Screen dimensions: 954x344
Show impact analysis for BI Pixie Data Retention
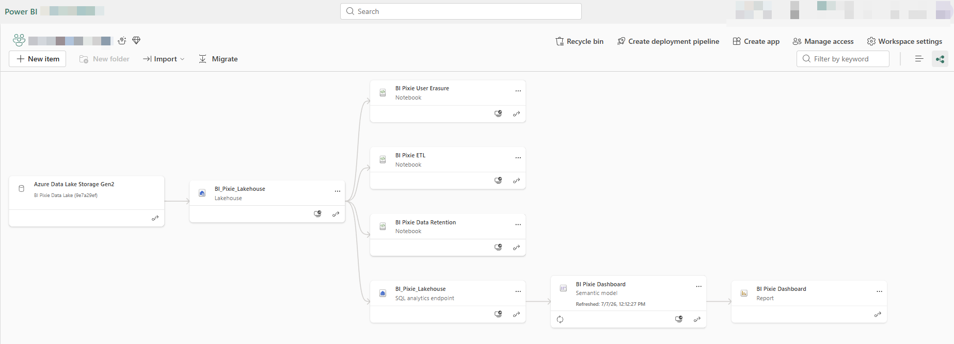498,248
